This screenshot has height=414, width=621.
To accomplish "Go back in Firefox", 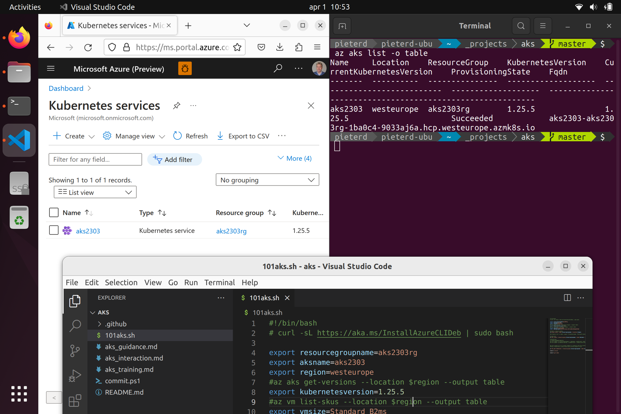I will (51, 48).
